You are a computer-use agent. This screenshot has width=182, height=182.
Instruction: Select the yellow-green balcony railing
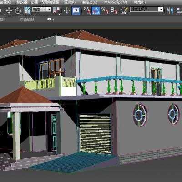40,84
